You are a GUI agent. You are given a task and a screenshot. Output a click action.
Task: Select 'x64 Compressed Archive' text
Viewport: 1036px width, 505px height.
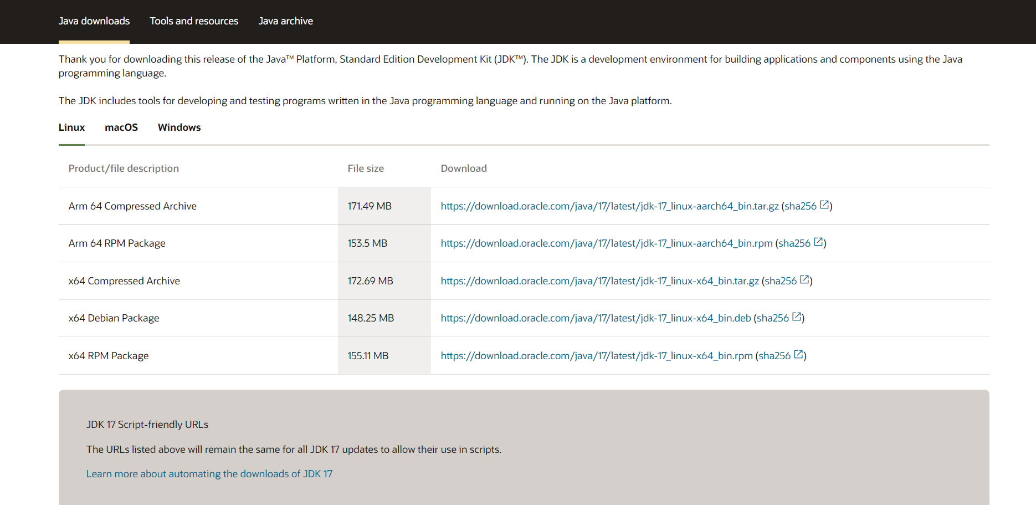tap(124, 281)
